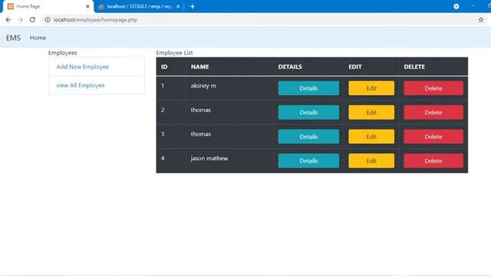491x276 pixels.
Task: Delete employee ID 3 thomas
Action: click(433, 136)
